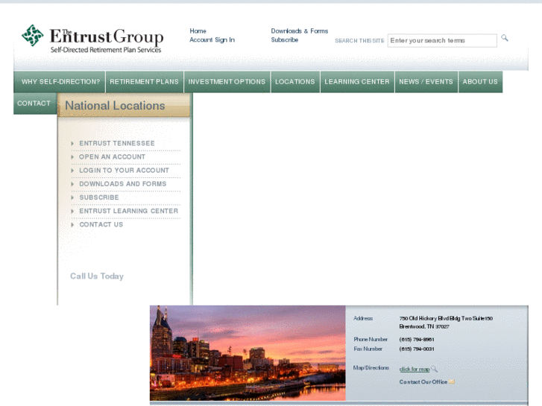Open Entrust Tennessee sidebar link

[x=117, y=143]
